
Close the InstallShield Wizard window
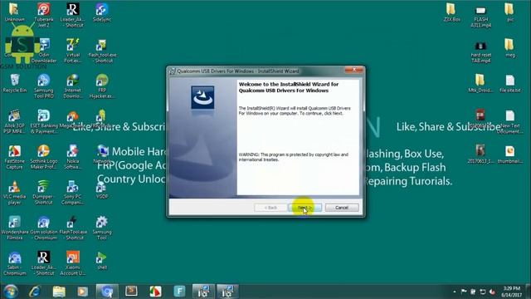354,70
